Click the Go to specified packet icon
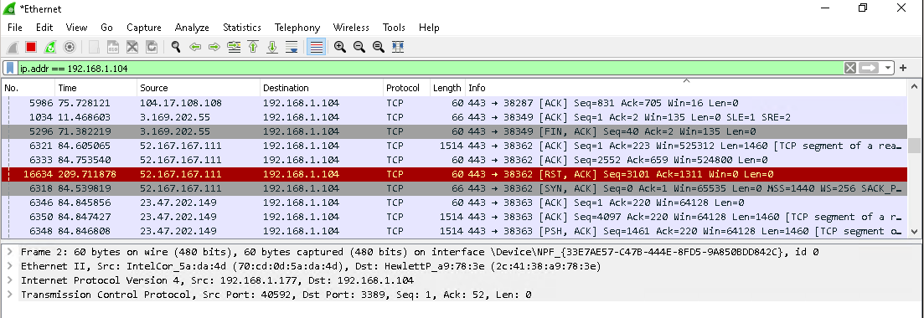Viewport: 924px width, 318px height. (234, 47)
